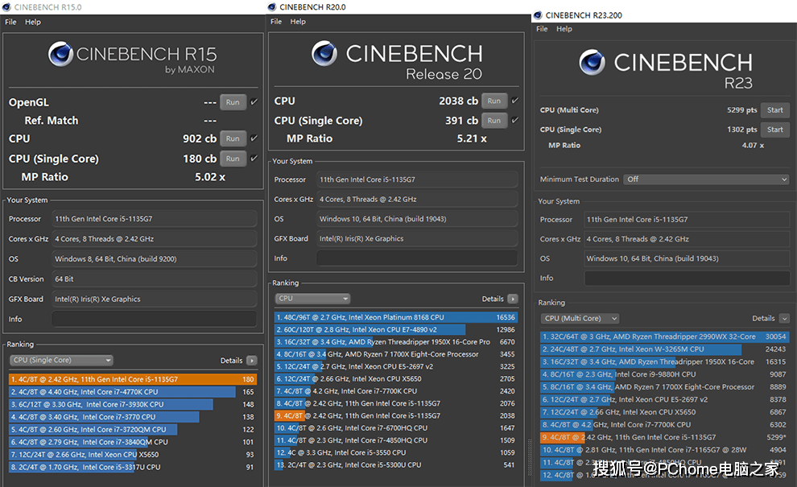
Task: Click CB Version field in R15
Action: 154,279
